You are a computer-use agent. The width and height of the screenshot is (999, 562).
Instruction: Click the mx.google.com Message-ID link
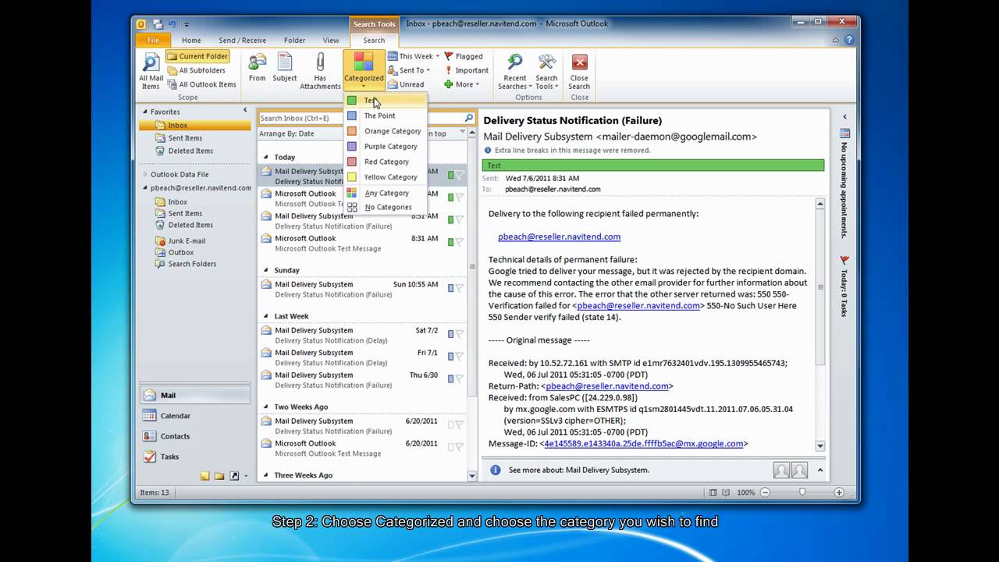[x=643, y=443]
